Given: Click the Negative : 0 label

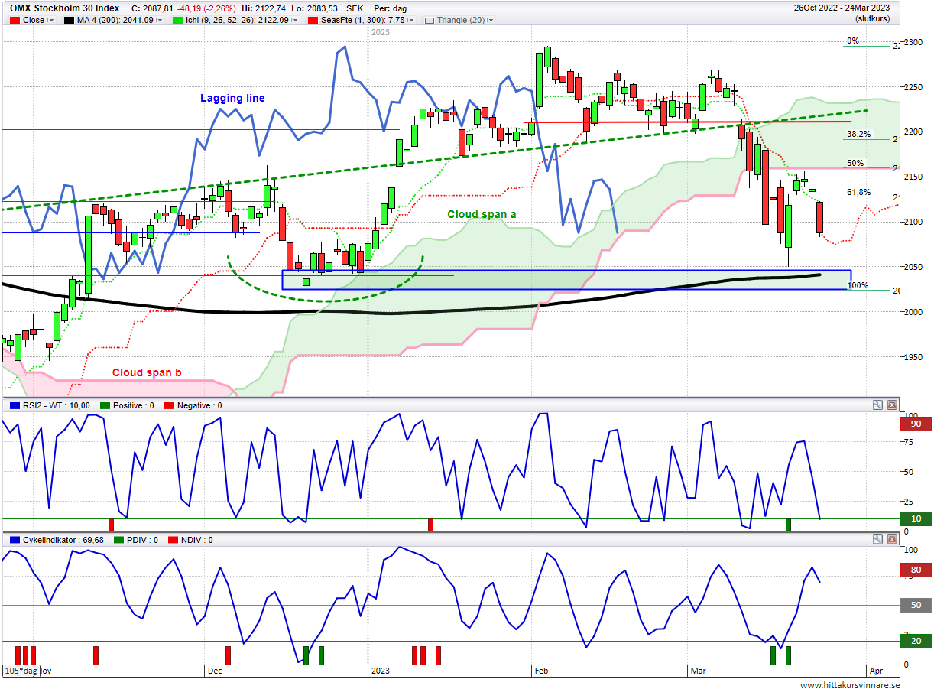Looking at the screenshot, I should (x=199, y=406).
